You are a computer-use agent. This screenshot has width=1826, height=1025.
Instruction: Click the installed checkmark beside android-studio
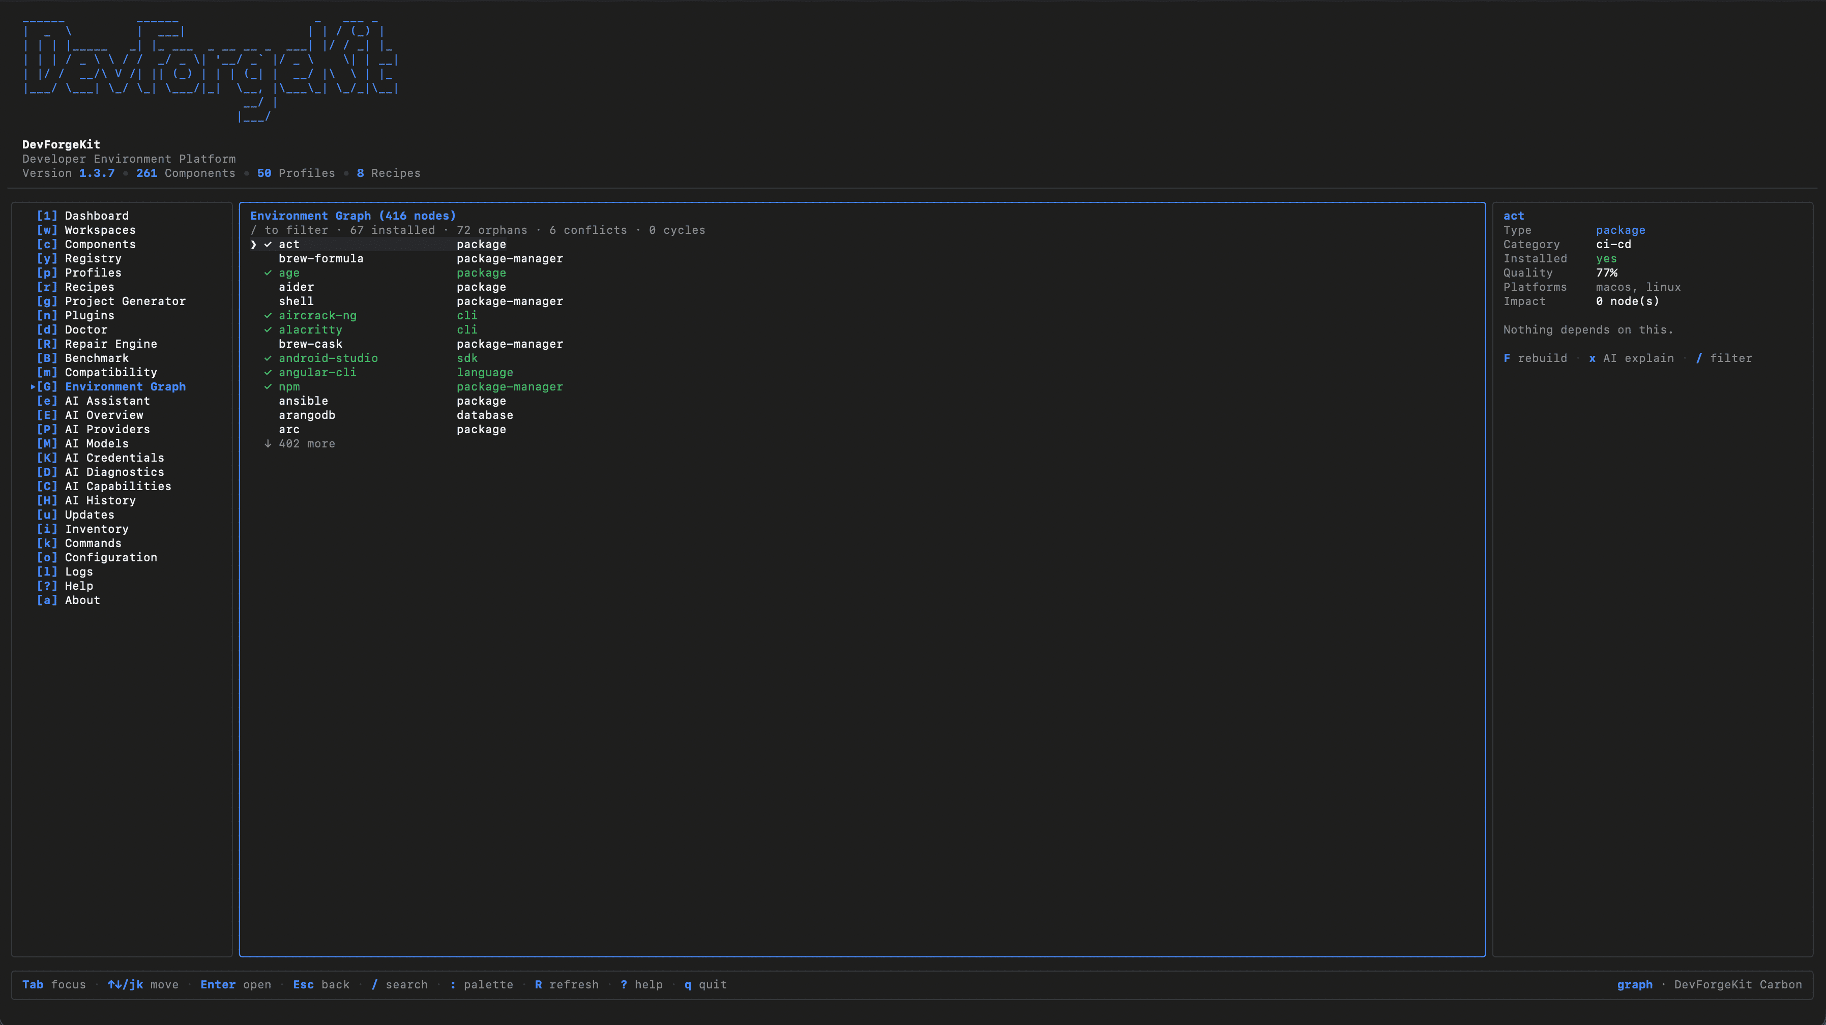[x=268, y=358]
